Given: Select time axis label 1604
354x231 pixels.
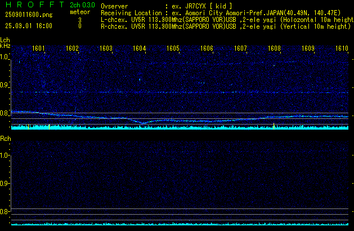Looking at the screenshot, I should [140, 48].
